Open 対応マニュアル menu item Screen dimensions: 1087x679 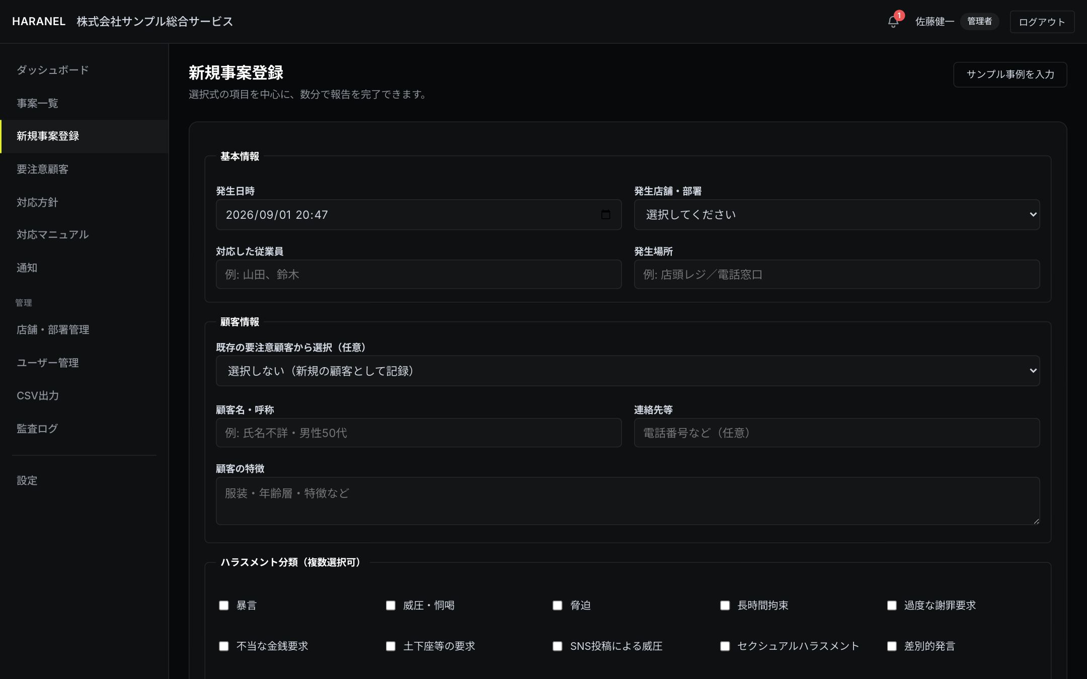coord(84,235)
